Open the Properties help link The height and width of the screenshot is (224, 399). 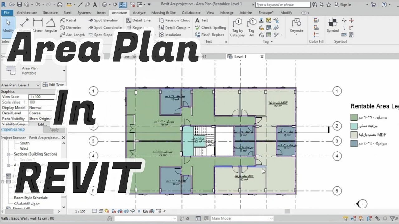click(x=13, y=129)
